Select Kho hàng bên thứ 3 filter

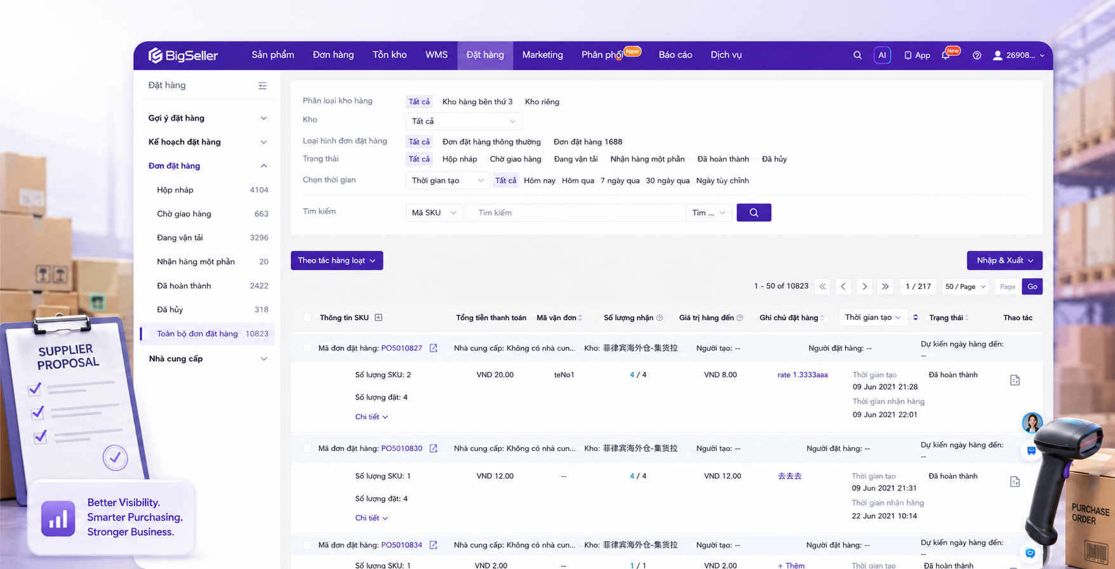click(477, 102)
